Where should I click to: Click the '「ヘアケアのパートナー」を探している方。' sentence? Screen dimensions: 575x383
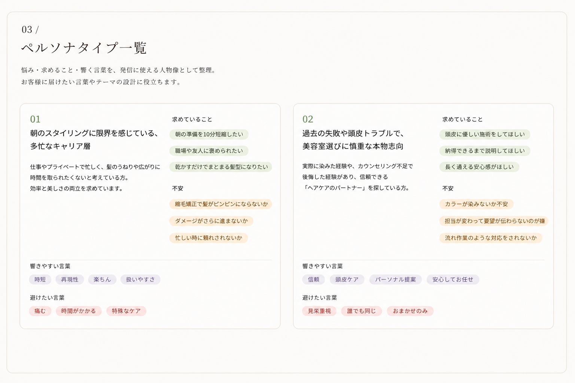pos(356,188)
